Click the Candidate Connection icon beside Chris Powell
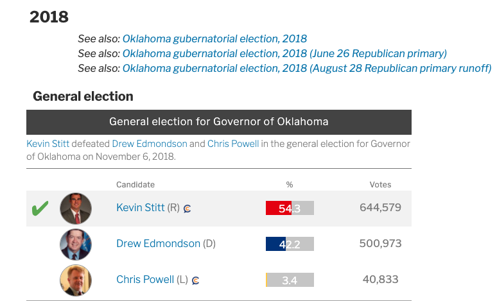This screenshot has width=497, height=301. click(196, 280)
